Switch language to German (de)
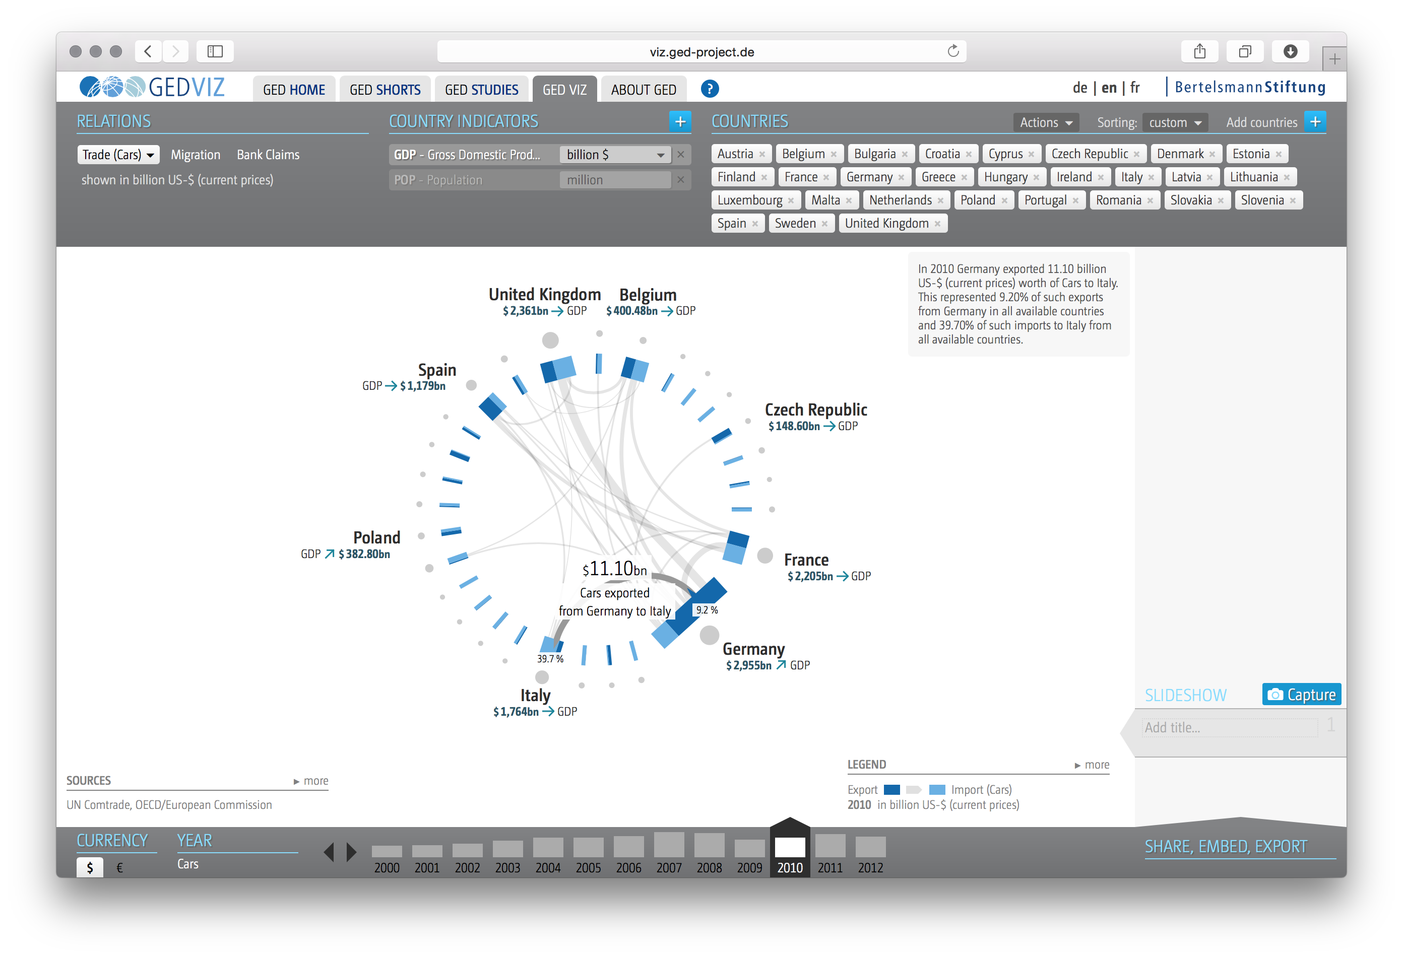The image size is (1403, 958). tap(1079, 88)
